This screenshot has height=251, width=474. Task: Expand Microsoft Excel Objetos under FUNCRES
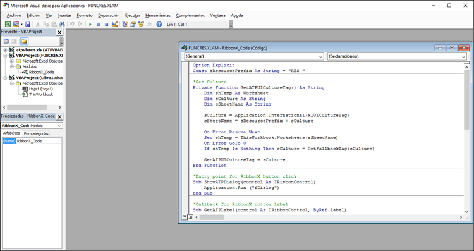point(12,61)
